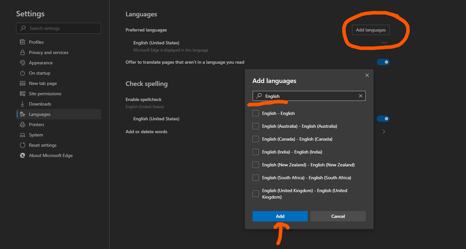Click 'Microsoft Edge is displayed in this language'
The image size is (466, 249).
(x=171, y=50)
